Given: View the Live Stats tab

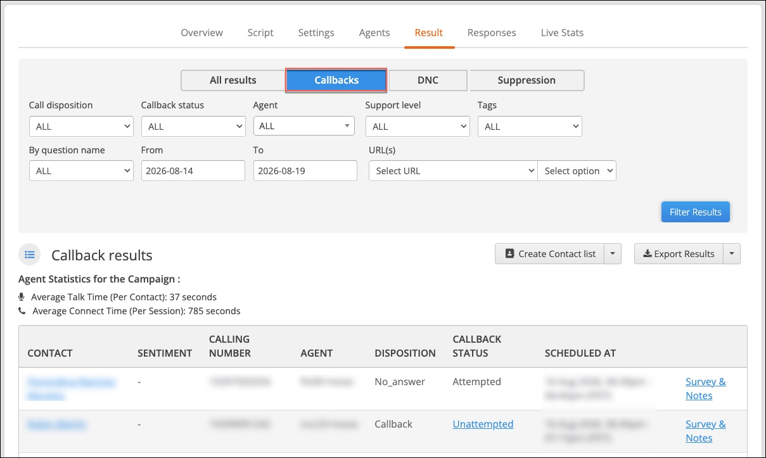Looking at the screenshot, I should [x=562, y=32].
